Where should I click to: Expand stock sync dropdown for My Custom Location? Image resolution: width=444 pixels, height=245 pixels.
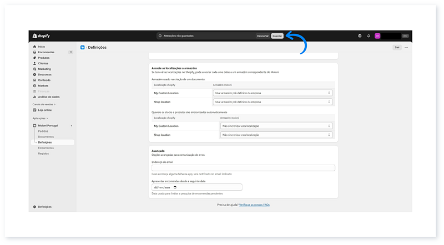point(277,126)
